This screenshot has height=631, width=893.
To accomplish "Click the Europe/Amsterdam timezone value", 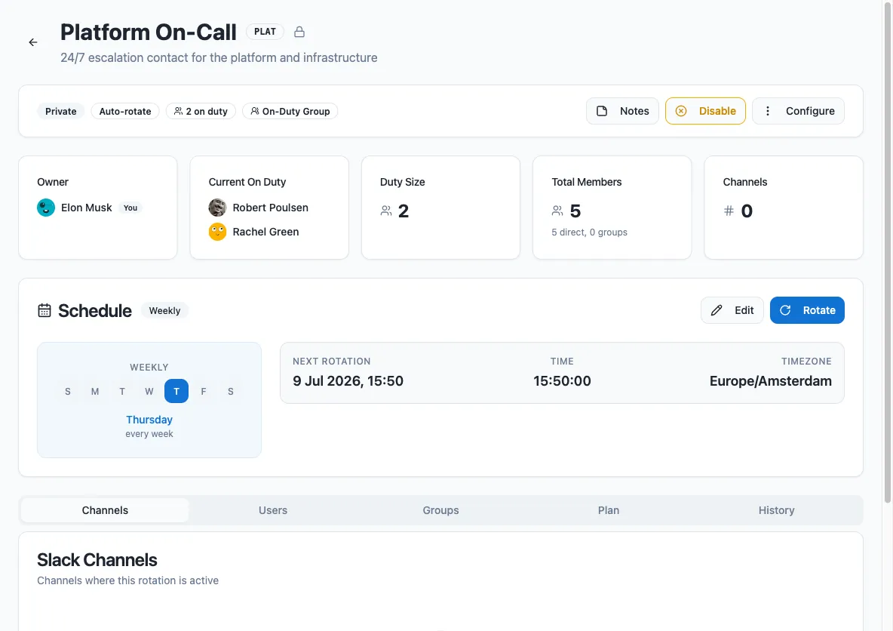I will 771,380.
